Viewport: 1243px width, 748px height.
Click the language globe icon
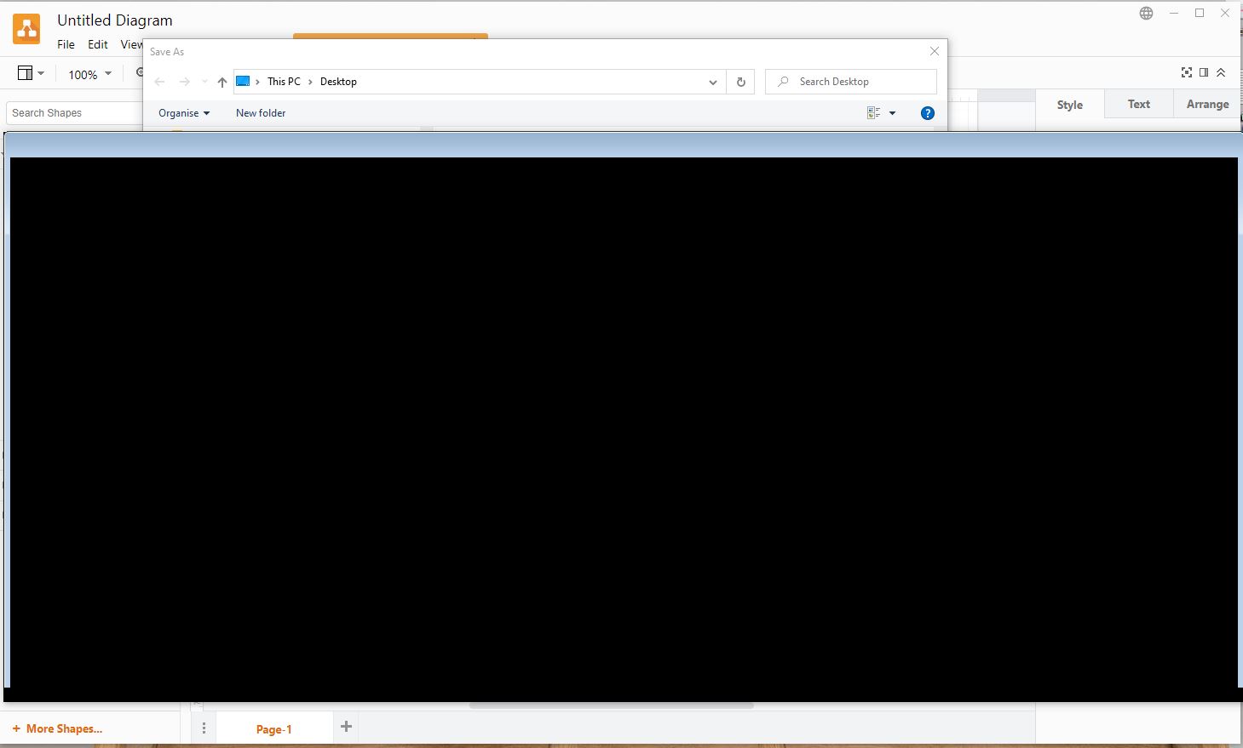click(1146, 13)
